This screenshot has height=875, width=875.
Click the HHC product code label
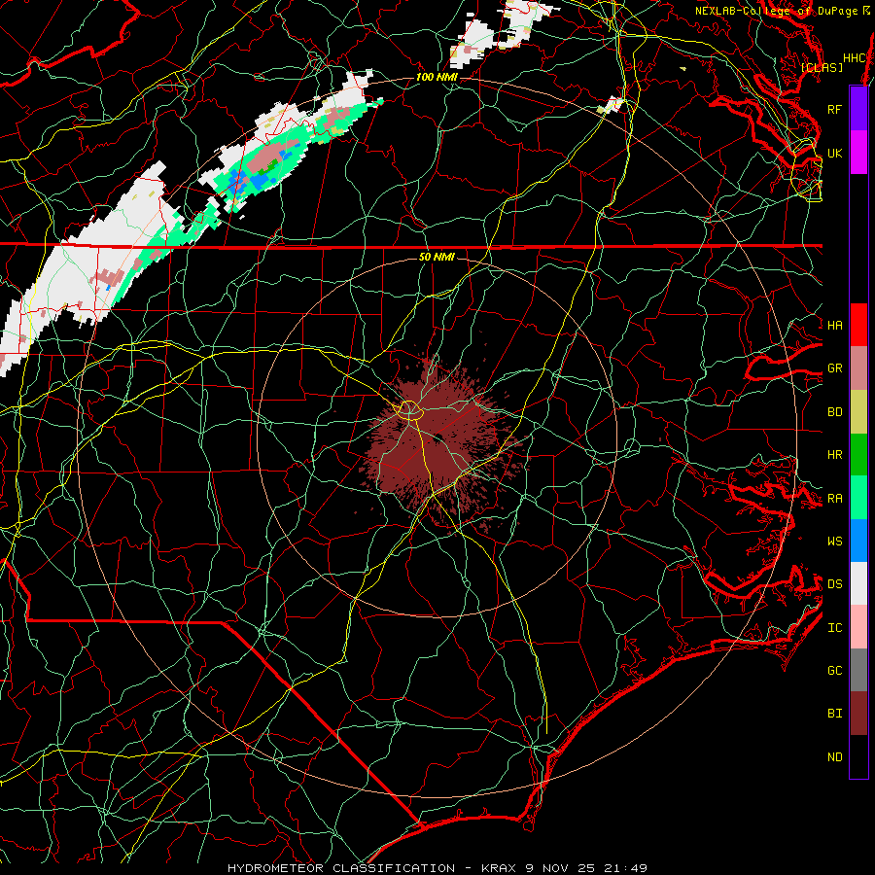(854, 58)
